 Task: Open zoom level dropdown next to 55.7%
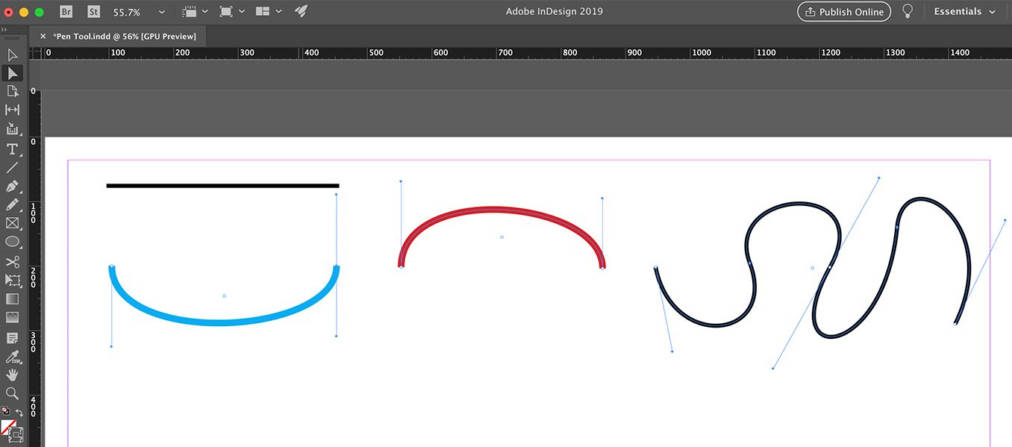[162, 12]
